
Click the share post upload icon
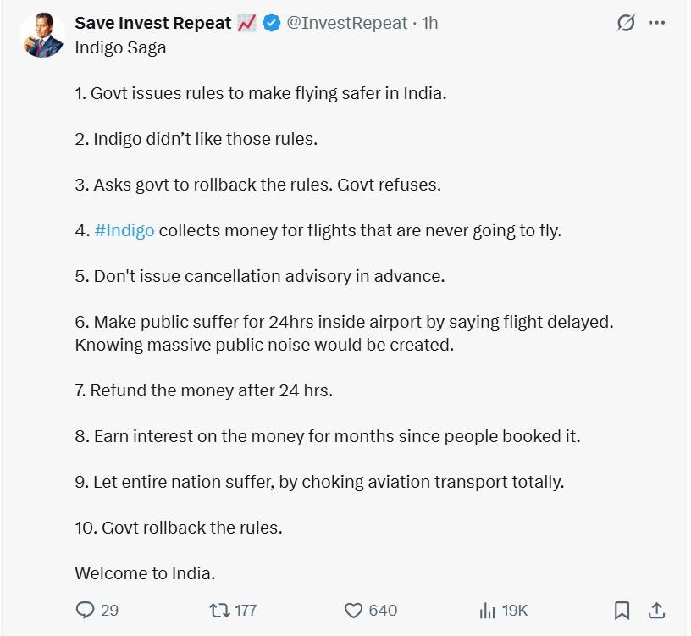pos(655,610)
